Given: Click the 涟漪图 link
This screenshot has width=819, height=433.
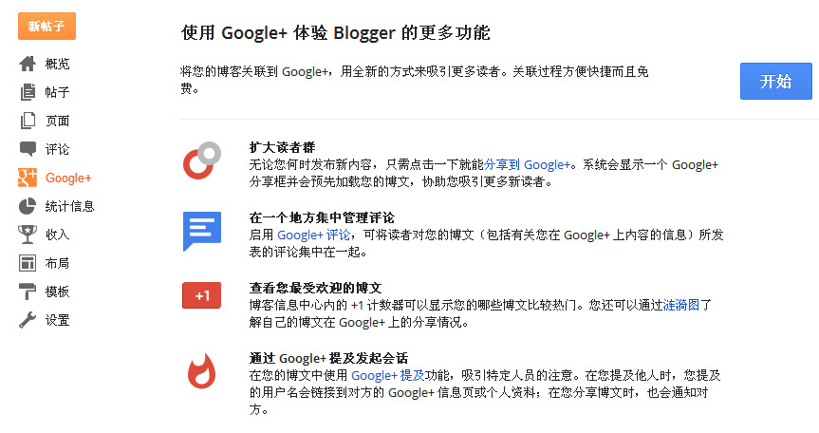Looking at the screenshot, I should point(681,305).
